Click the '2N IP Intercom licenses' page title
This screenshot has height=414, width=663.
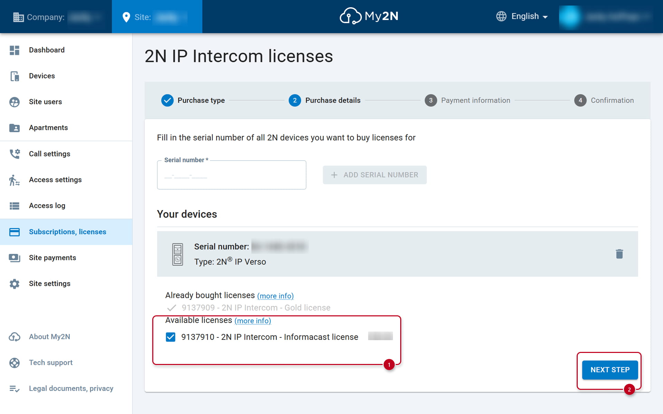pos(239,56)
